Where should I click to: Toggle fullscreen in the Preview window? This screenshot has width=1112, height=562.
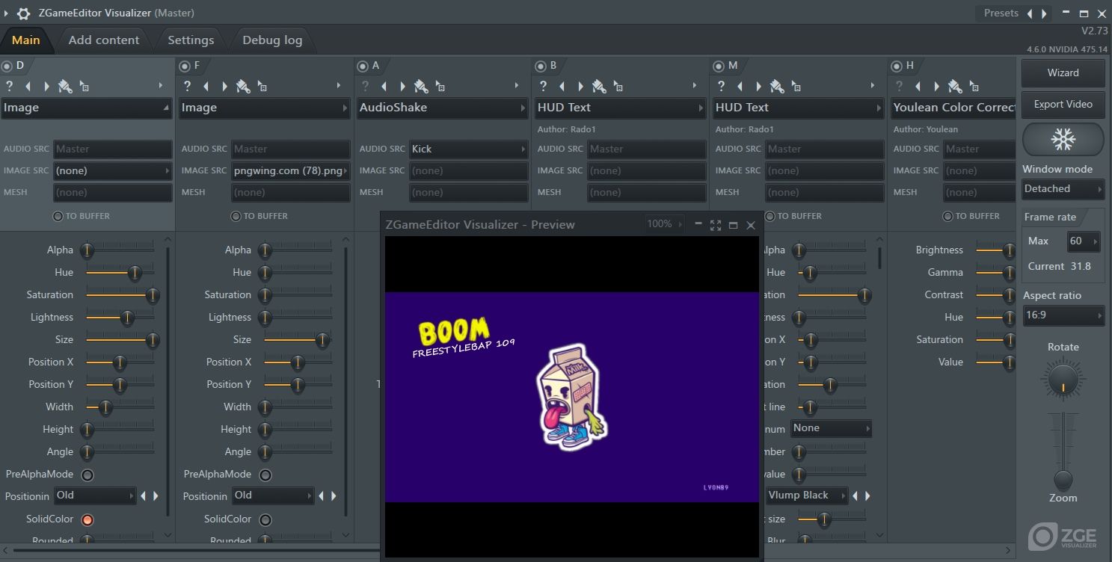coord(716,225)
